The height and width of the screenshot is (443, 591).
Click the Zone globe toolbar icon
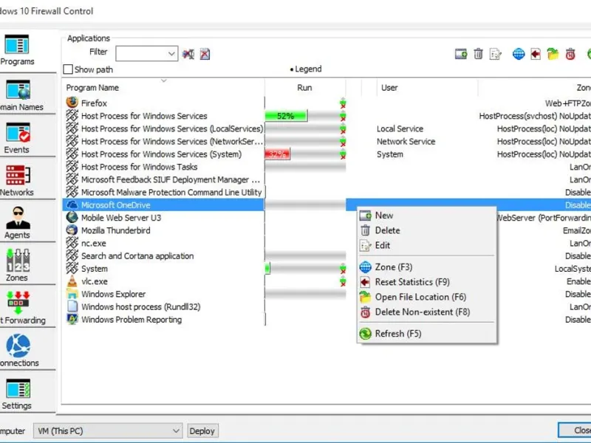click(519, 54)
